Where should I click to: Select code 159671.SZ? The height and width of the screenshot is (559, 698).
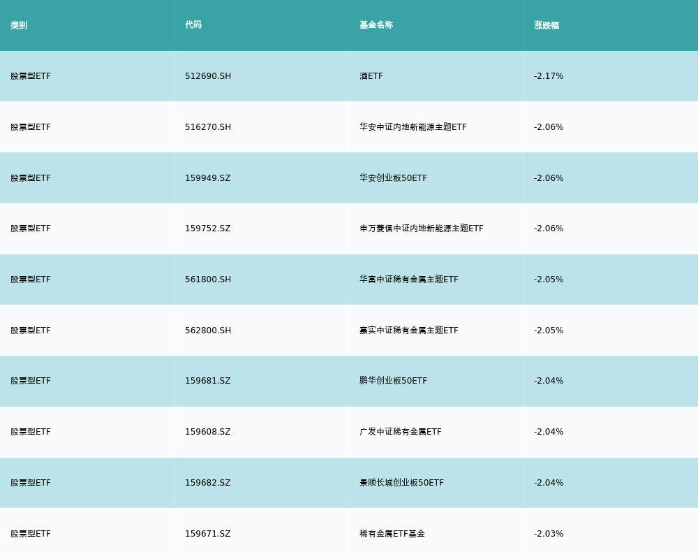point(208,534)
